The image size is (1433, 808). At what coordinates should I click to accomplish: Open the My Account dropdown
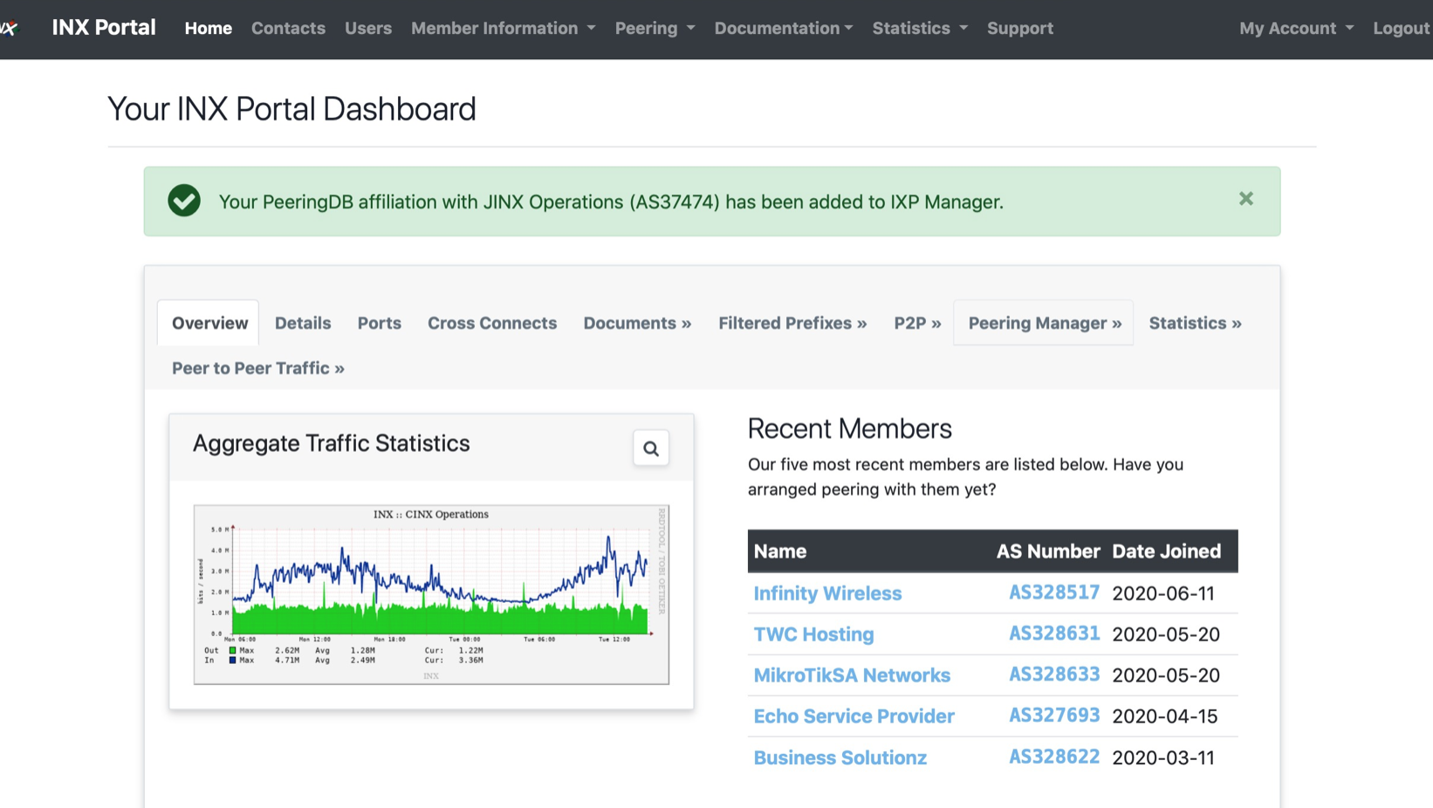(x=1296, y=28)
